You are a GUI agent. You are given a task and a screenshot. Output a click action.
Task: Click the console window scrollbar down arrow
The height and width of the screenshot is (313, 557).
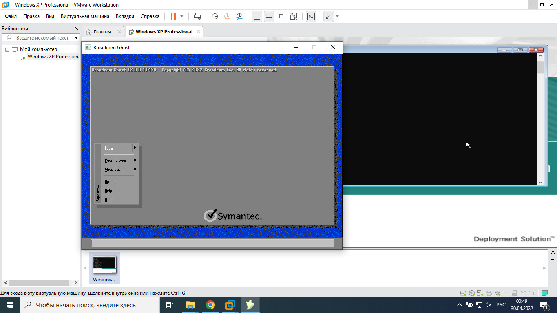[x=541, y=183]
